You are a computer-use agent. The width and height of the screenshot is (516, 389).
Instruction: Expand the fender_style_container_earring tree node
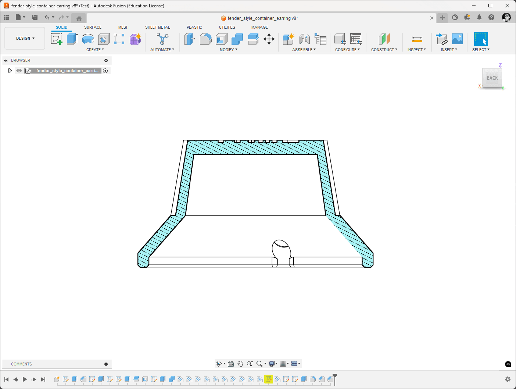tap(10, 71)
